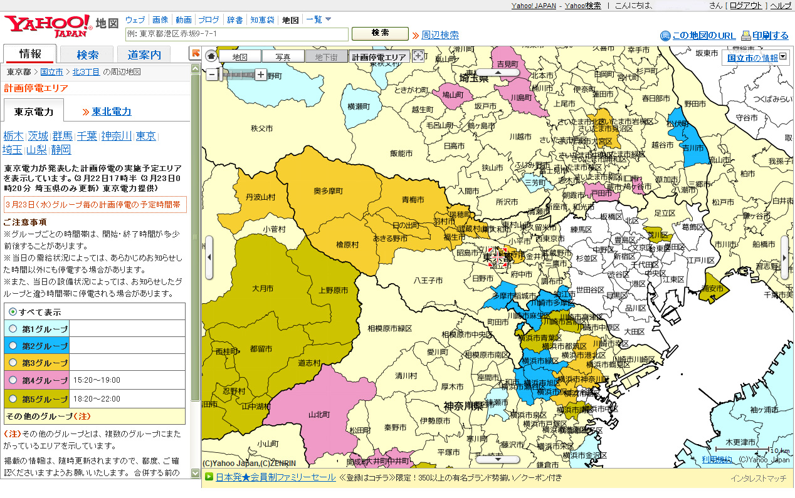Open the 知恵袋 service link
This screenshot has height=498, width=795.
262,19
